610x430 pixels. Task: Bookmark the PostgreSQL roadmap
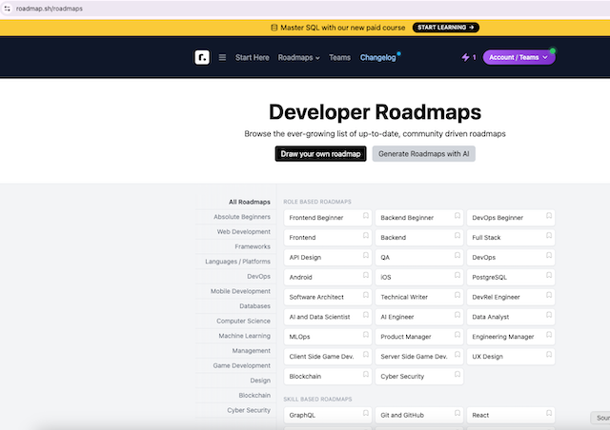549,275
